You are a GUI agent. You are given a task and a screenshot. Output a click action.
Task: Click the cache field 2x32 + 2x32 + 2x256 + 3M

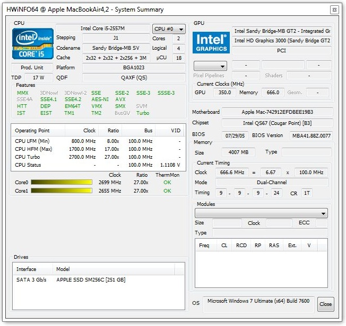click(x=116, y=58)
